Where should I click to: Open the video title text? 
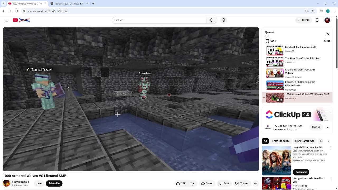tap(34, 176)
